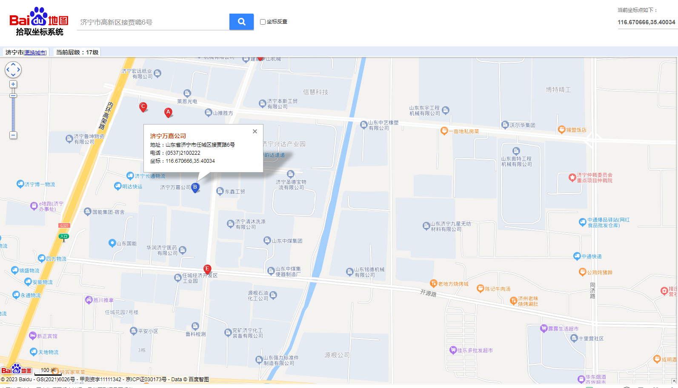Click the 锡盟饭店 restaurant icon
The height and width of the screenshot is (388, 678).
pyautogui.click(x=561, y=130)
